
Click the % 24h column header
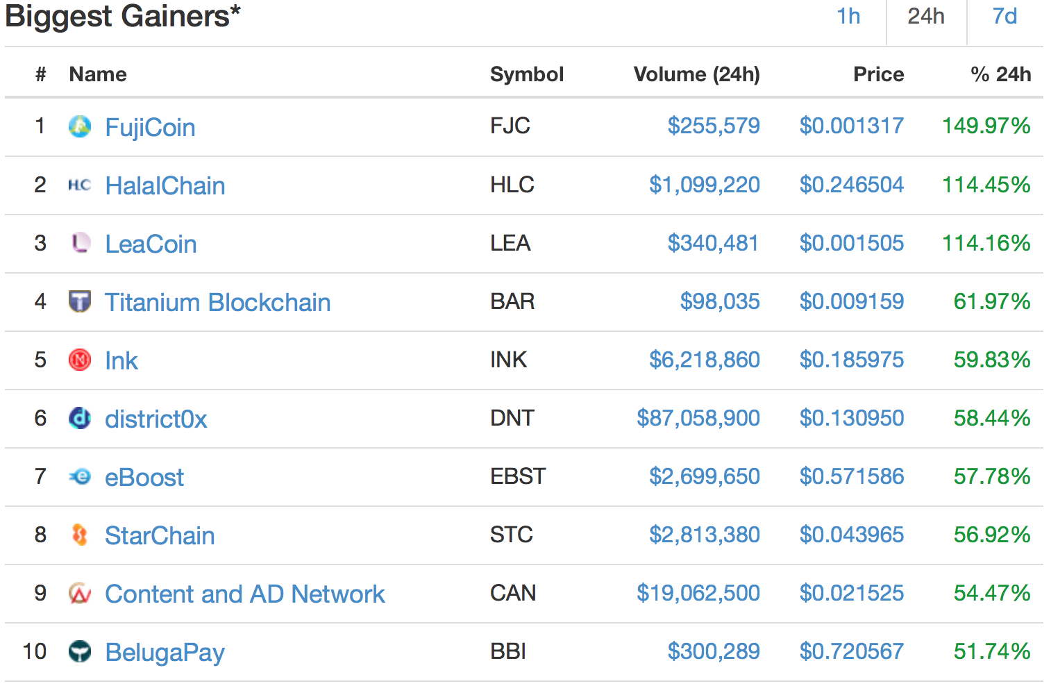point(1000,74)
